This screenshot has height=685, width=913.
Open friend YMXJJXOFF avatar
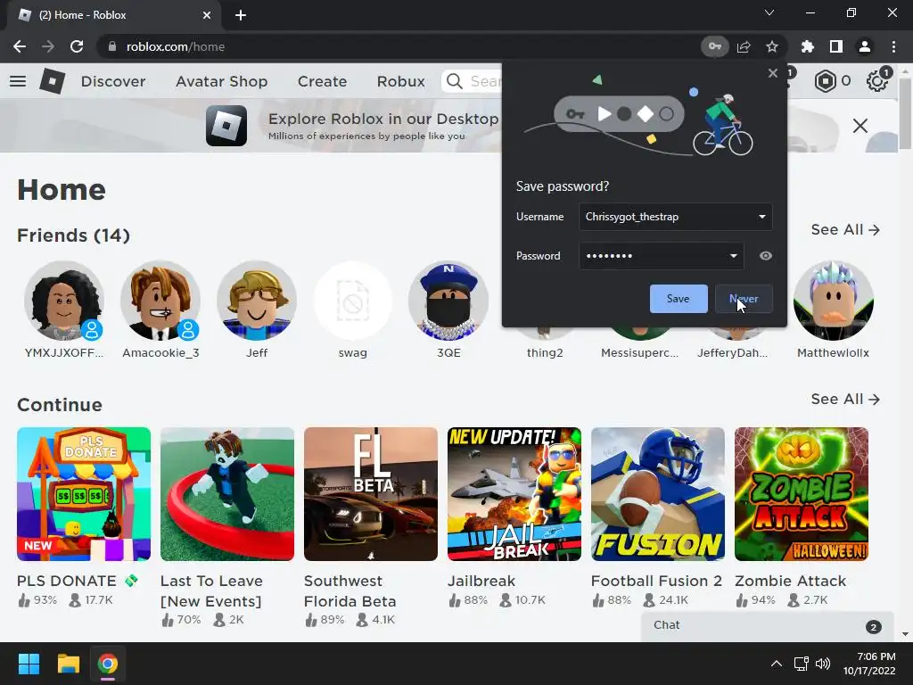[x=64, y=301]
